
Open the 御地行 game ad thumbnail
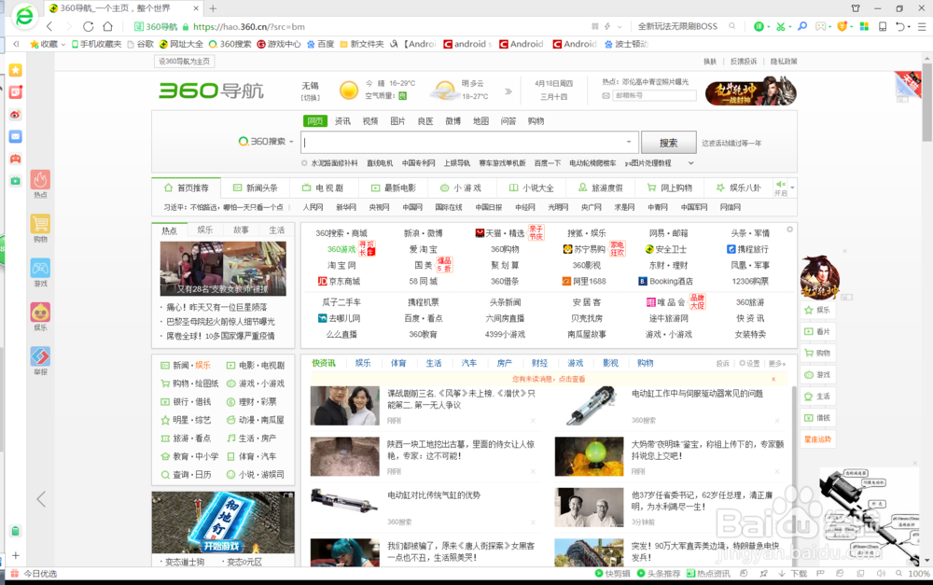pos(223,523)
